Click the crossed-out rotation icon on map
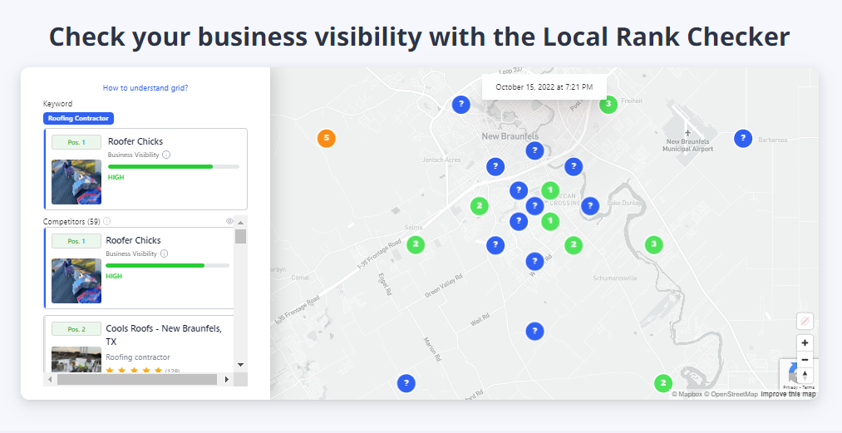Screen dimensions: 842x433 point(805,322)
